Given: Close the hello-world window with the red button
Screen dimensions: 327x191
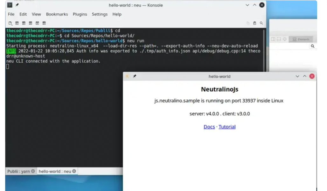Looking at the screenshot, I should [312, 76].
